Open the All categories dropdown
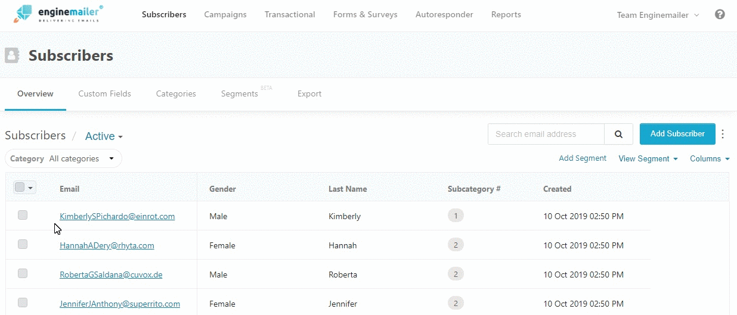The width and height of the screenshot is (737, 315). coord(82,159)
